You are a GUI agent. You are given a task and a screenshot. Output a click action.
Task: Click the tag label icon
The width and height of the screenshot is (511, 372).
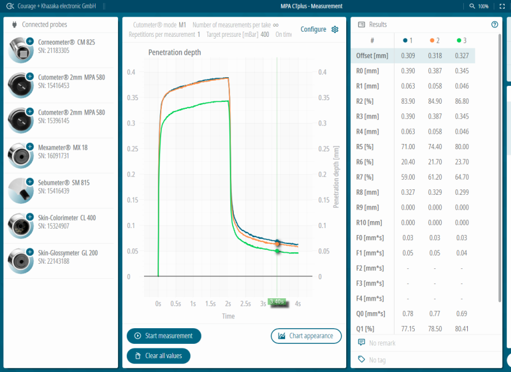(x=361, y=359)
